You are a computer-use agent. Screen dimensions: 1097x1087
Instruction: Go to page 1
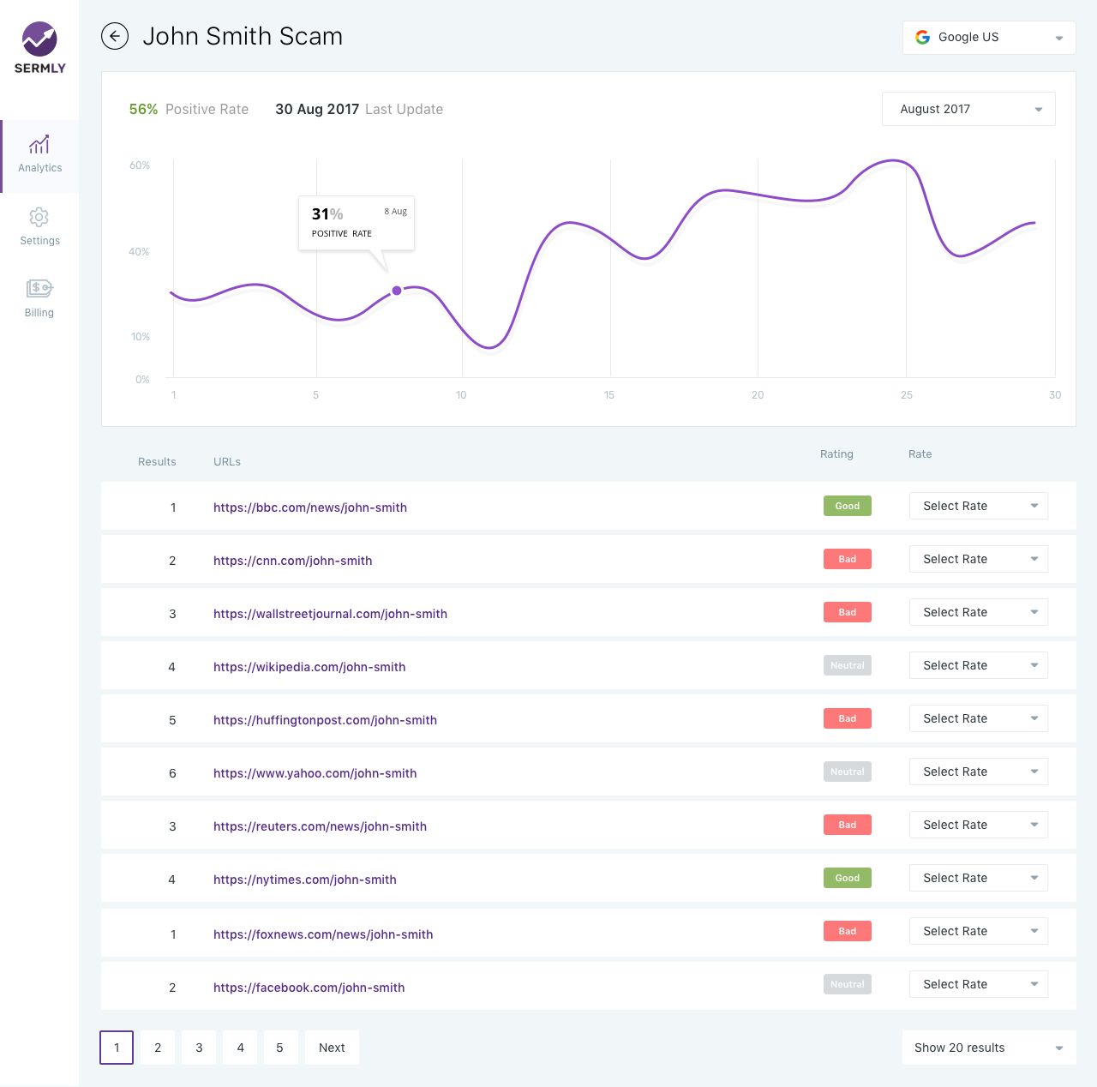[x=117, y=1048]
